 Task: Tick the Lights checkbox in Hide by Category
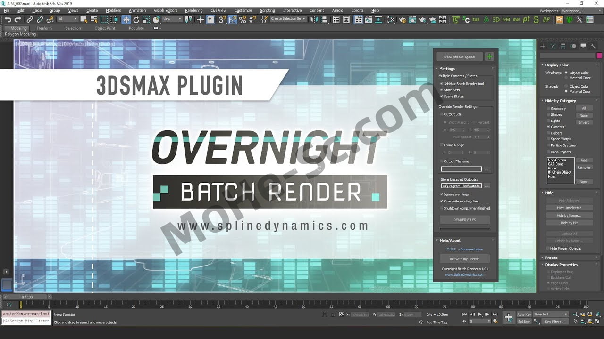(548, 121)
